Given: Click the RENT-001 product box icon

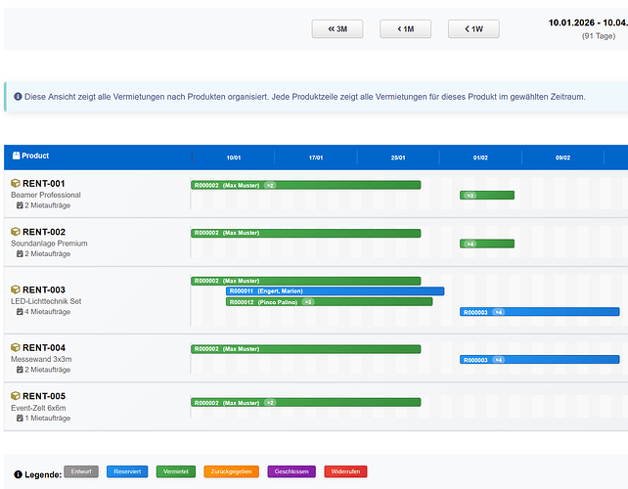Looking at the screenshot, I should 16,184.
